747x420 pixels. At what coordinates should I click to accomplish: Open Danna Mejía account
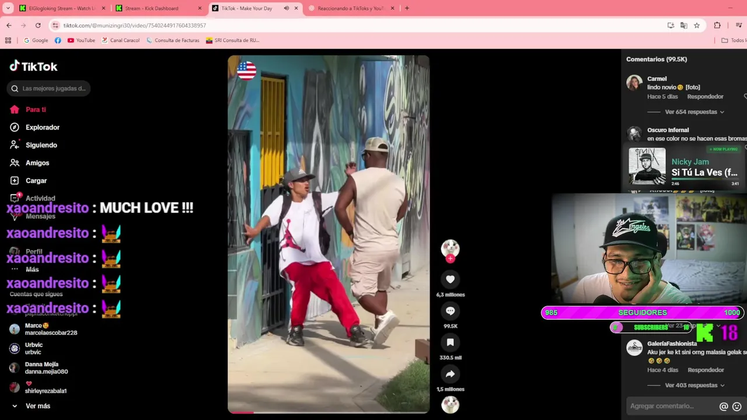(39, 367)
